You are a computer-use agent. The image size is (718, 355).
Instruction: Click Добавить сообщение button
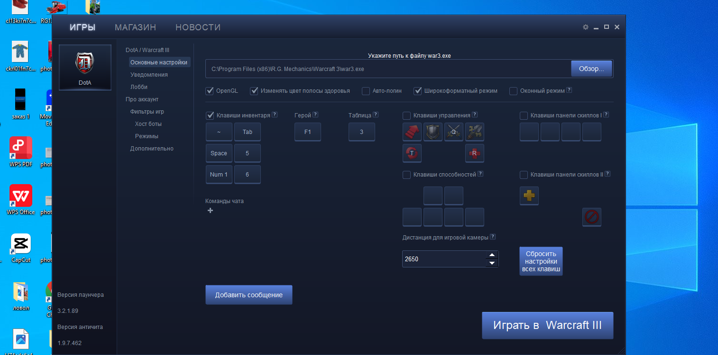pyautogui.click(x=249, y=295)
